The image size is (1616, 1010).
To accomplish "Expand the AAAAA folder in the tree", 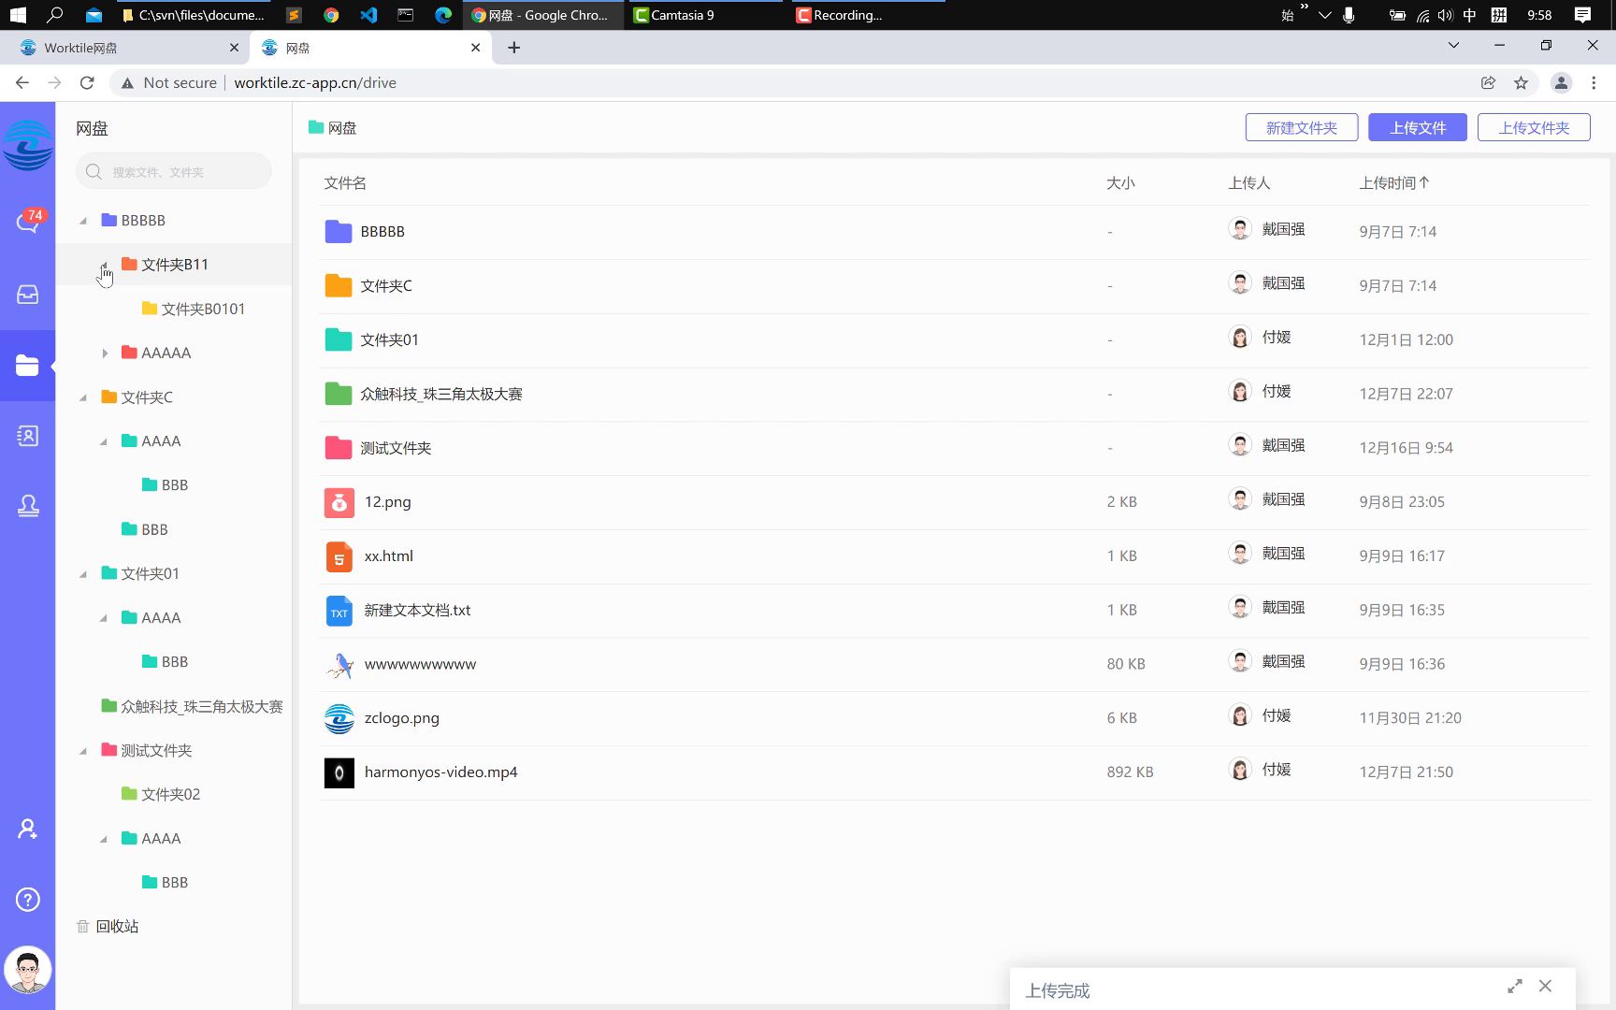I will [x=105, y=353].
